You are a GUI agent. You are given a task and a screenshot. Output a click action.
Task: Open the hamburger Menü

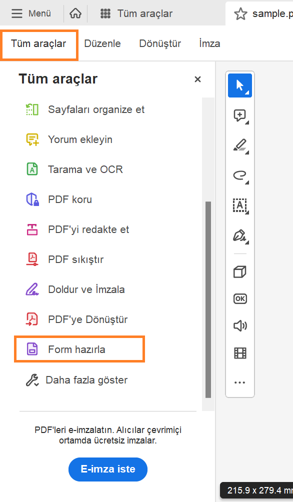coord(31,13)
